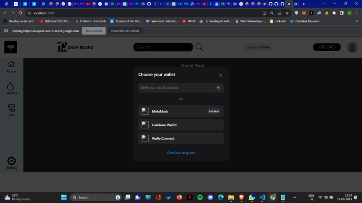Expand the tab search dropdown
362x203 pixels.
(324, 4)
